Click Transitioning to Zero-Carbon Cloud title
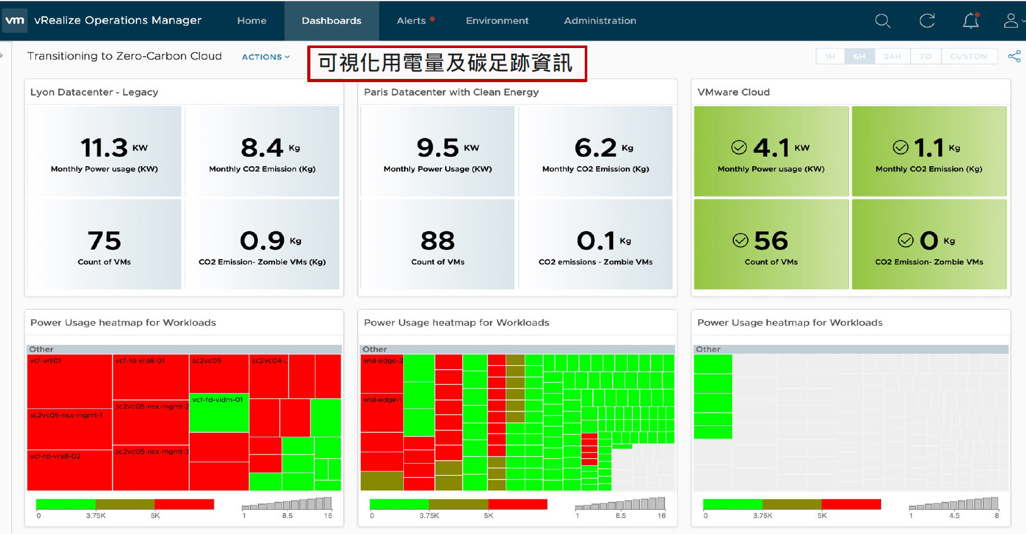The width and height of the screenshot is (1026, 534). (125, 56)
